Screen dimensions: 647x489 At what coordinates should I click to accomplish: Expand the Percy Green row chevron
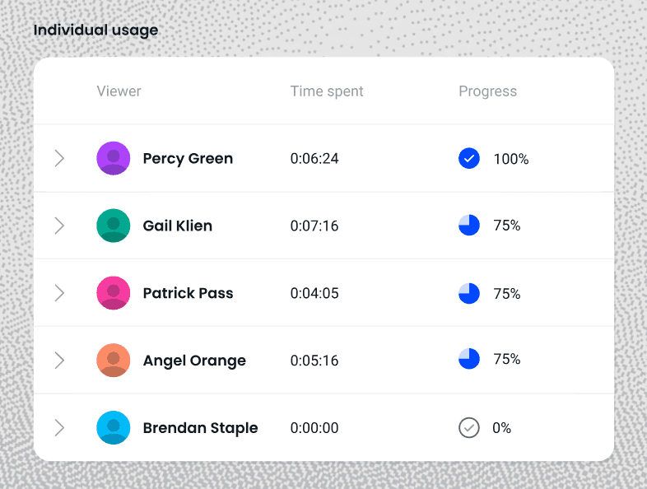click(59, 158)
